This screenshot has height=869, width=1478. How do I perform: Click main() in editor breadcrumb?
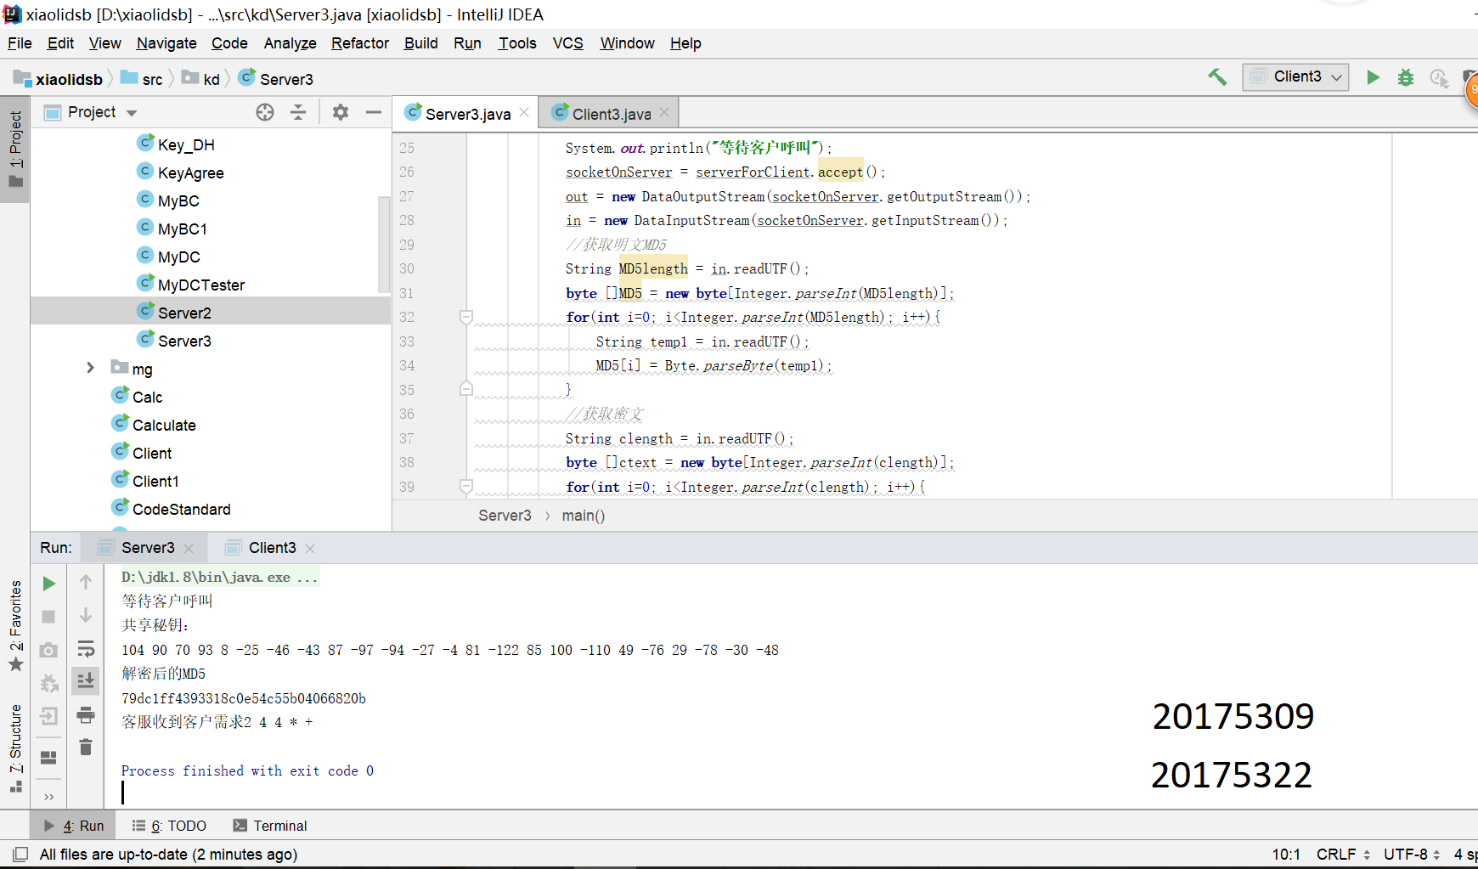coord(584,516)
